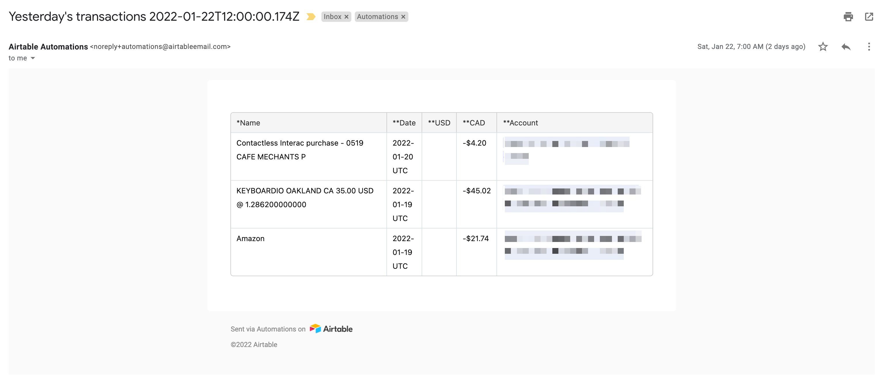Star this Airtable Automations email
Image resolution: width=891 pixels, height=389 pixels.
(x=823, y=47)
